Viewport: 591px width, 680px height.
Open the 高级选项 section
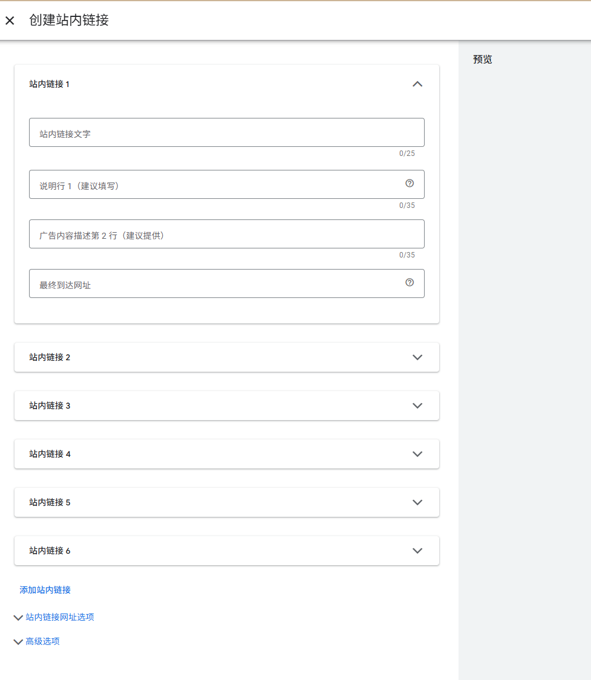click(x=42, y=641)
